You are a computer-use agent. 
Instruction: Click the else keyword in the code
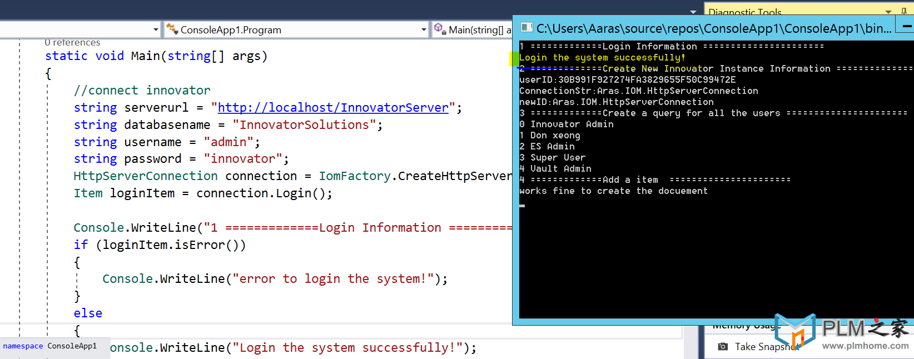(88, 313)
